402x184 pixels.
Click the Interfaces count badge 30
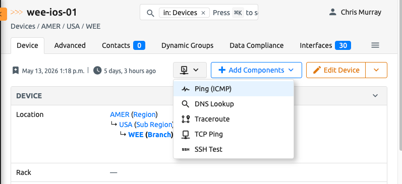click(343, 45)
